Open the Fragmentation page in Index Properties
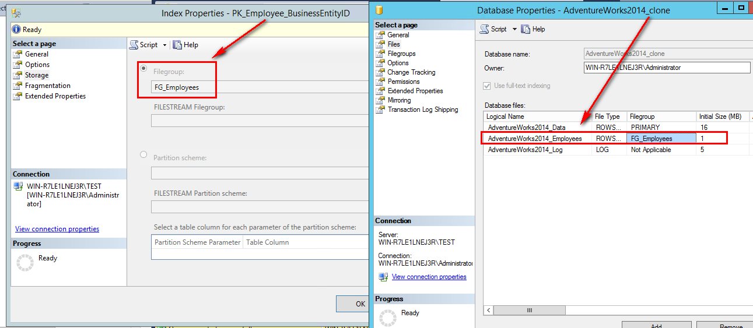The height and width of the screenshot is (328, 753). pyautogui.click(x=48, y=86)
